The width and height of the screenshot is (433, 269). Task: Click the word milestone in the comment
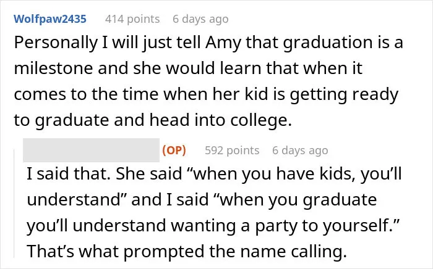point(53,68)
